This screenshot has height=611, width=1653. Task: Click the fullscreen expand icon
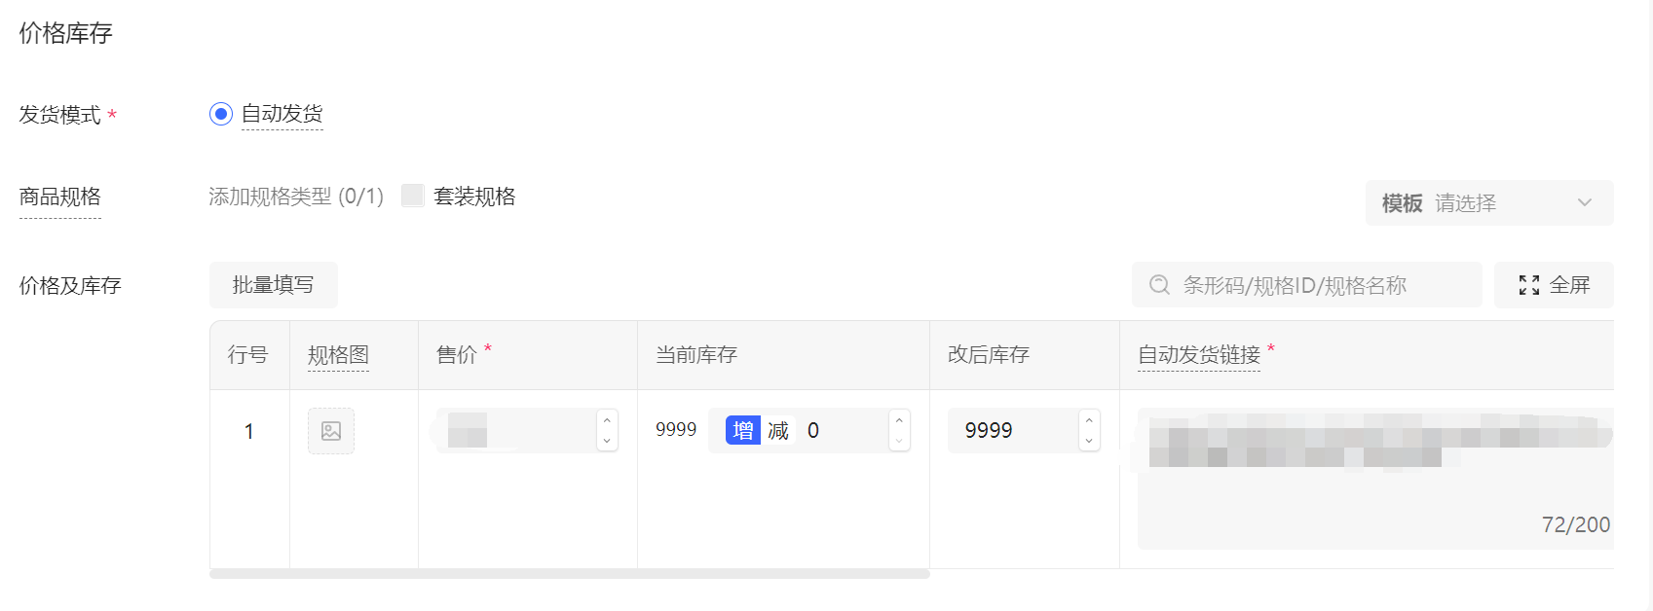1529,285
